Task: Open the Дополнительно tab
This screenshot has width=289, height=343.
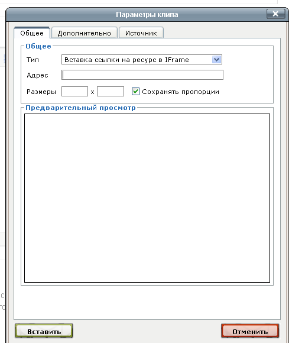Action: tap(85, 33)
